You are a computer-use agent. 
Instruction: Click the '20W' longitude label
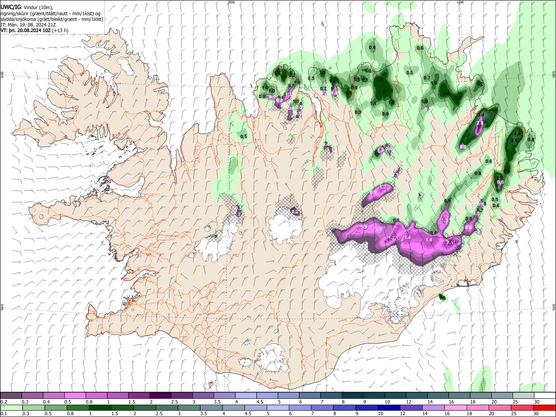point(231,2)
